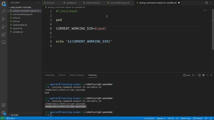Image resolution: width=214 pixels, height=120 pixels.
Task: Click Ln 5, Col 27 cursor position status
Action: point(149,118)
